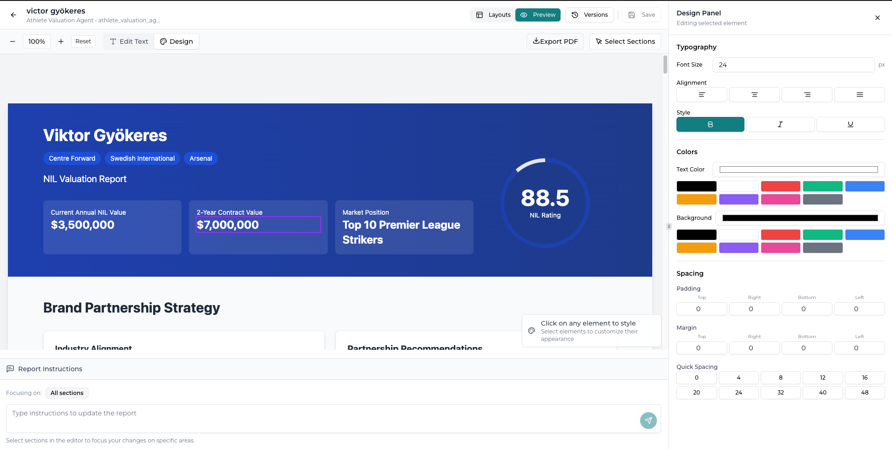Screen dimensions: 892x449
Task: Click the All sections focus chip
Action: click(x=67, y=393)
